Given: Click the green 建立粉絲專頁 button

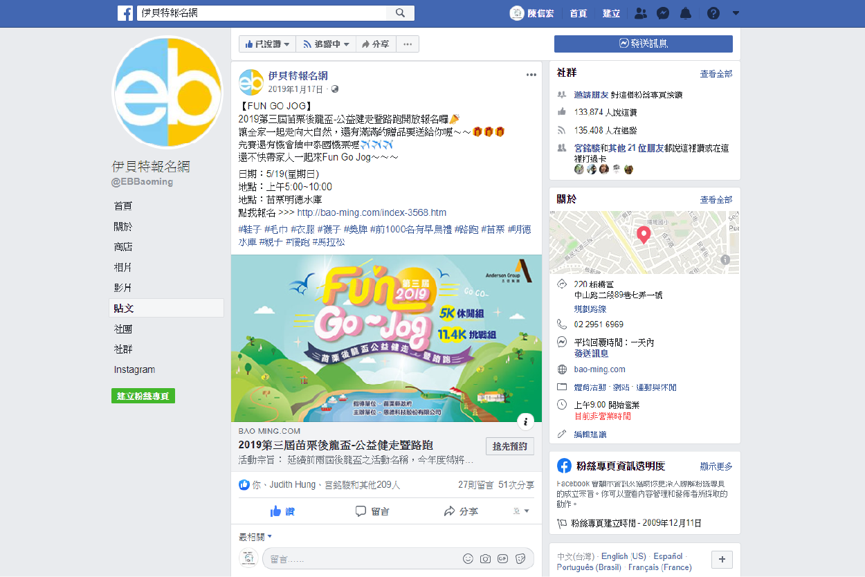Looking at the screenshot, I should click(x=143, y=396).
